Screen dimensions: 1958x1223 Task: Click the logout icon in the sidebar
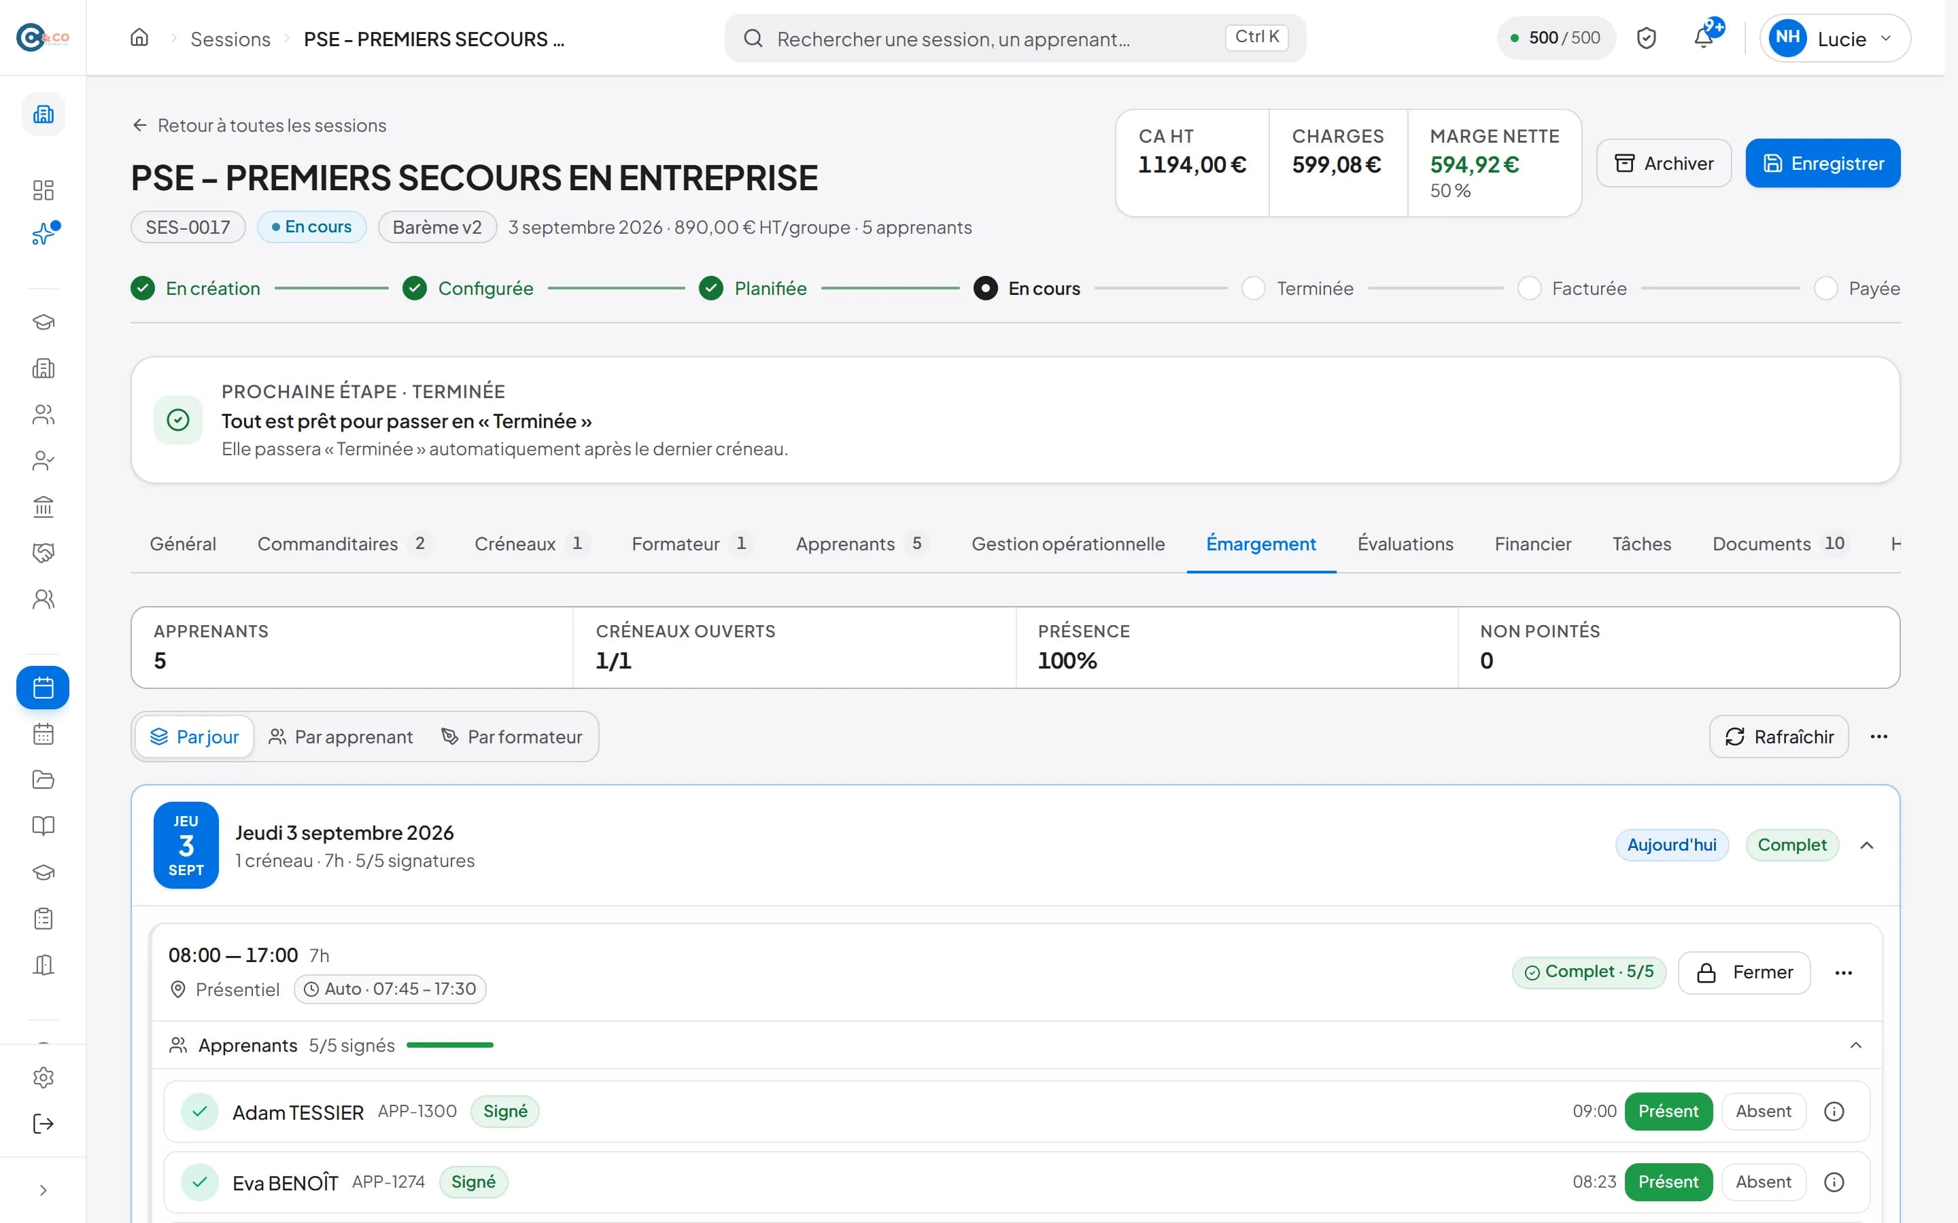tap(44, 1124)
